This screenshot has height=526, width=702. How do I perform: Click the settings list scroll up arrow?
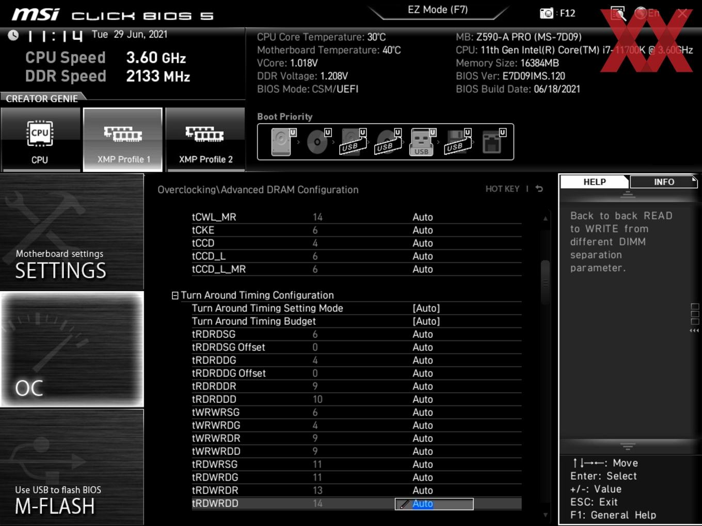(x=545, y=218)
